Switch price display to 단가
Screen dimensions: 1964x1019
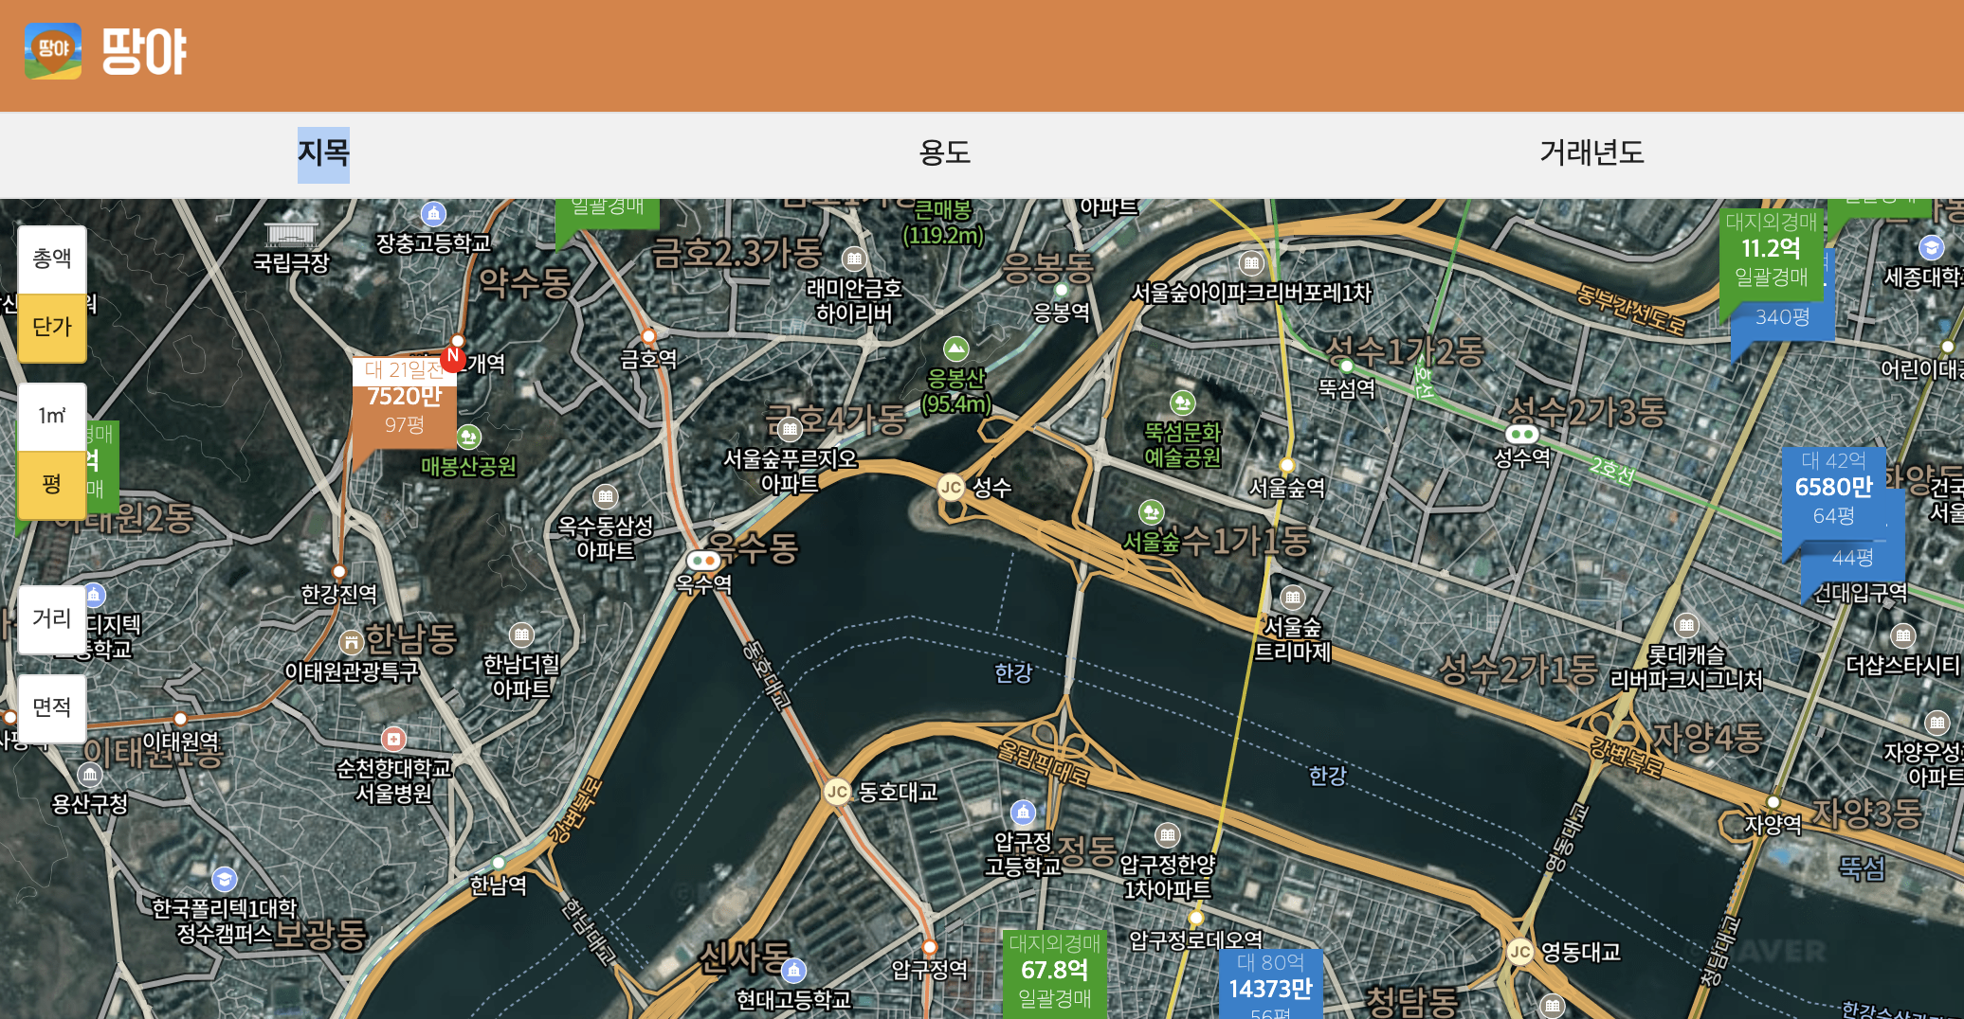[x=52, y=327]
